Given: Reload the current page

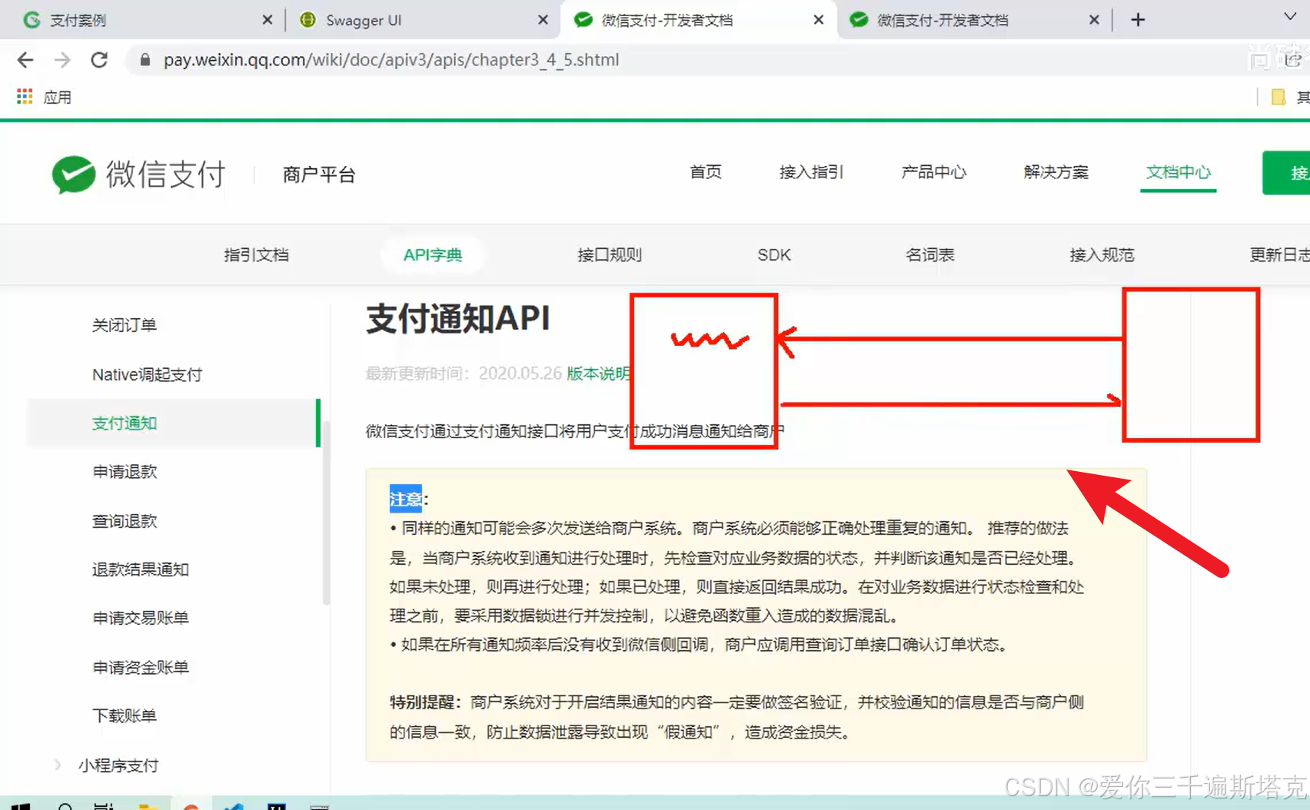Looking at the screenshot, I should click(99, 60).
